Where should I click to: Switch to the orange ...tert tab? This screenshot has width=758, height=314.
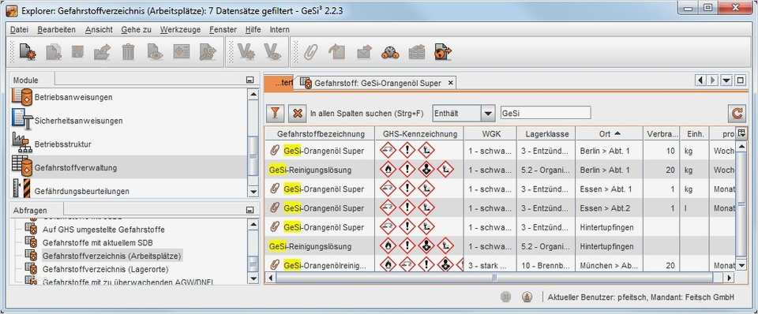coord(280,83)
